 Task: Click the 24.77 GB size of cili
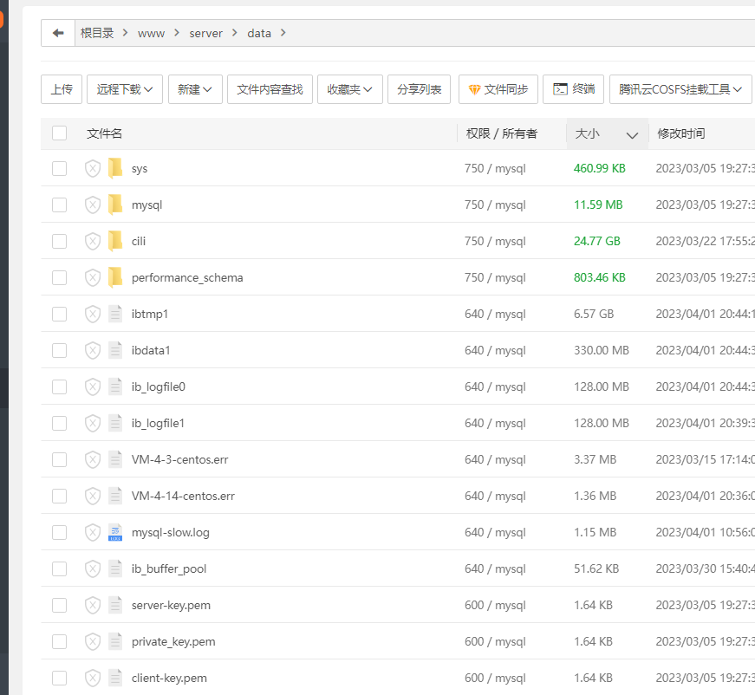click(x=597, y=241)
